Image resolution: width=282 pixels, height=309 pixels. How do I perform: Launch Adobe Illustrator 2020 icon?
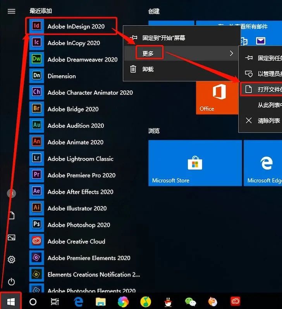(36, 208)
